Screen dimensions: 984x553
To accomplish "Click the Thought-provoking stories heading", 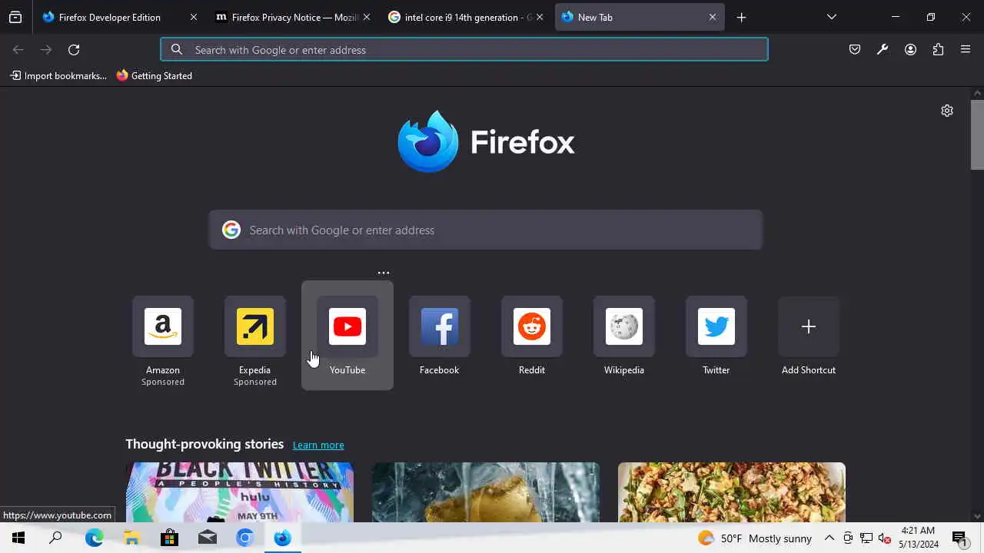I will pyautogui.click(x=204, y=444).
